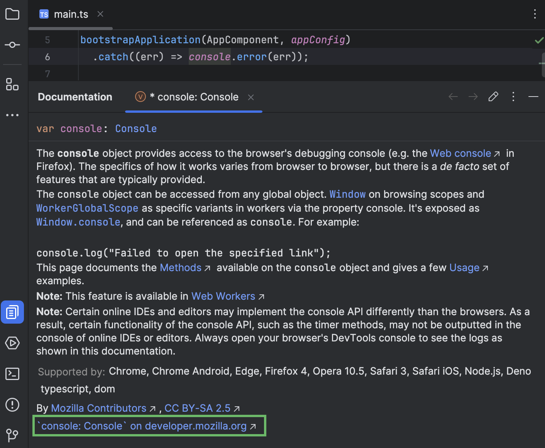
Task: Open the Web console link
Action: pyautogui.click(x=460, y=153)
